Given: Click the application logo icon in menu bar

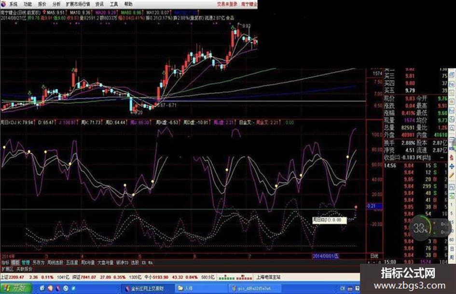Looking at the screenshot, I should [3, 4].
